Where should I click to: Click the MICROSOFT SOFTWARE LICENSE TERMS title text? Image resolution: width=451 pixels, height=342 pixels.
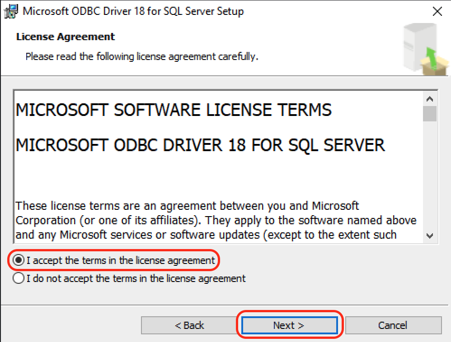pos(173,110)
